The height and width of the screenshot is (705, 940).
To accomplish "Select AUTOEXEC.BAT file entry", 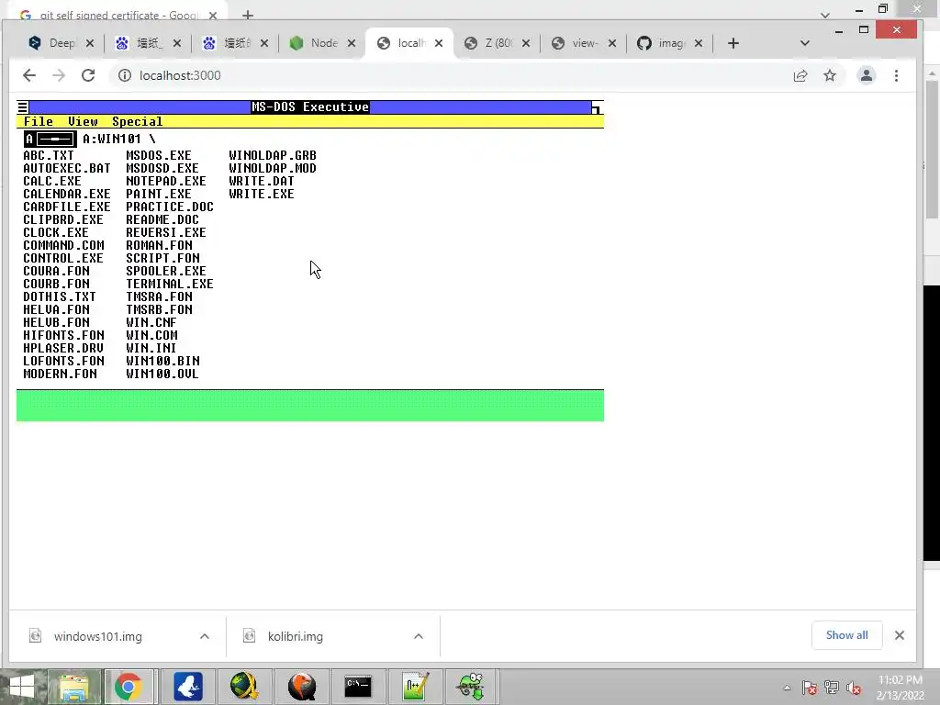I will coord(67,169).
